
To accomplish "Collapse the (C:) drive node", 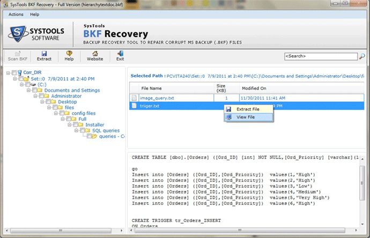I will coord(22,84).
